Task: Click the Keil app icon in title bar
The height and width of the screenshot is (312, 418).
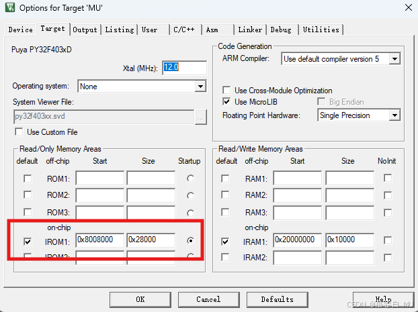Action: point(10,7)
